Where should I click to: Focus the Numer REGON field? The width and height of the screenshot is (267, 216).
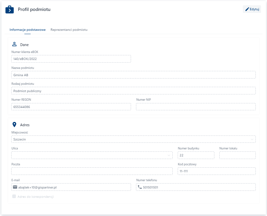71,107
